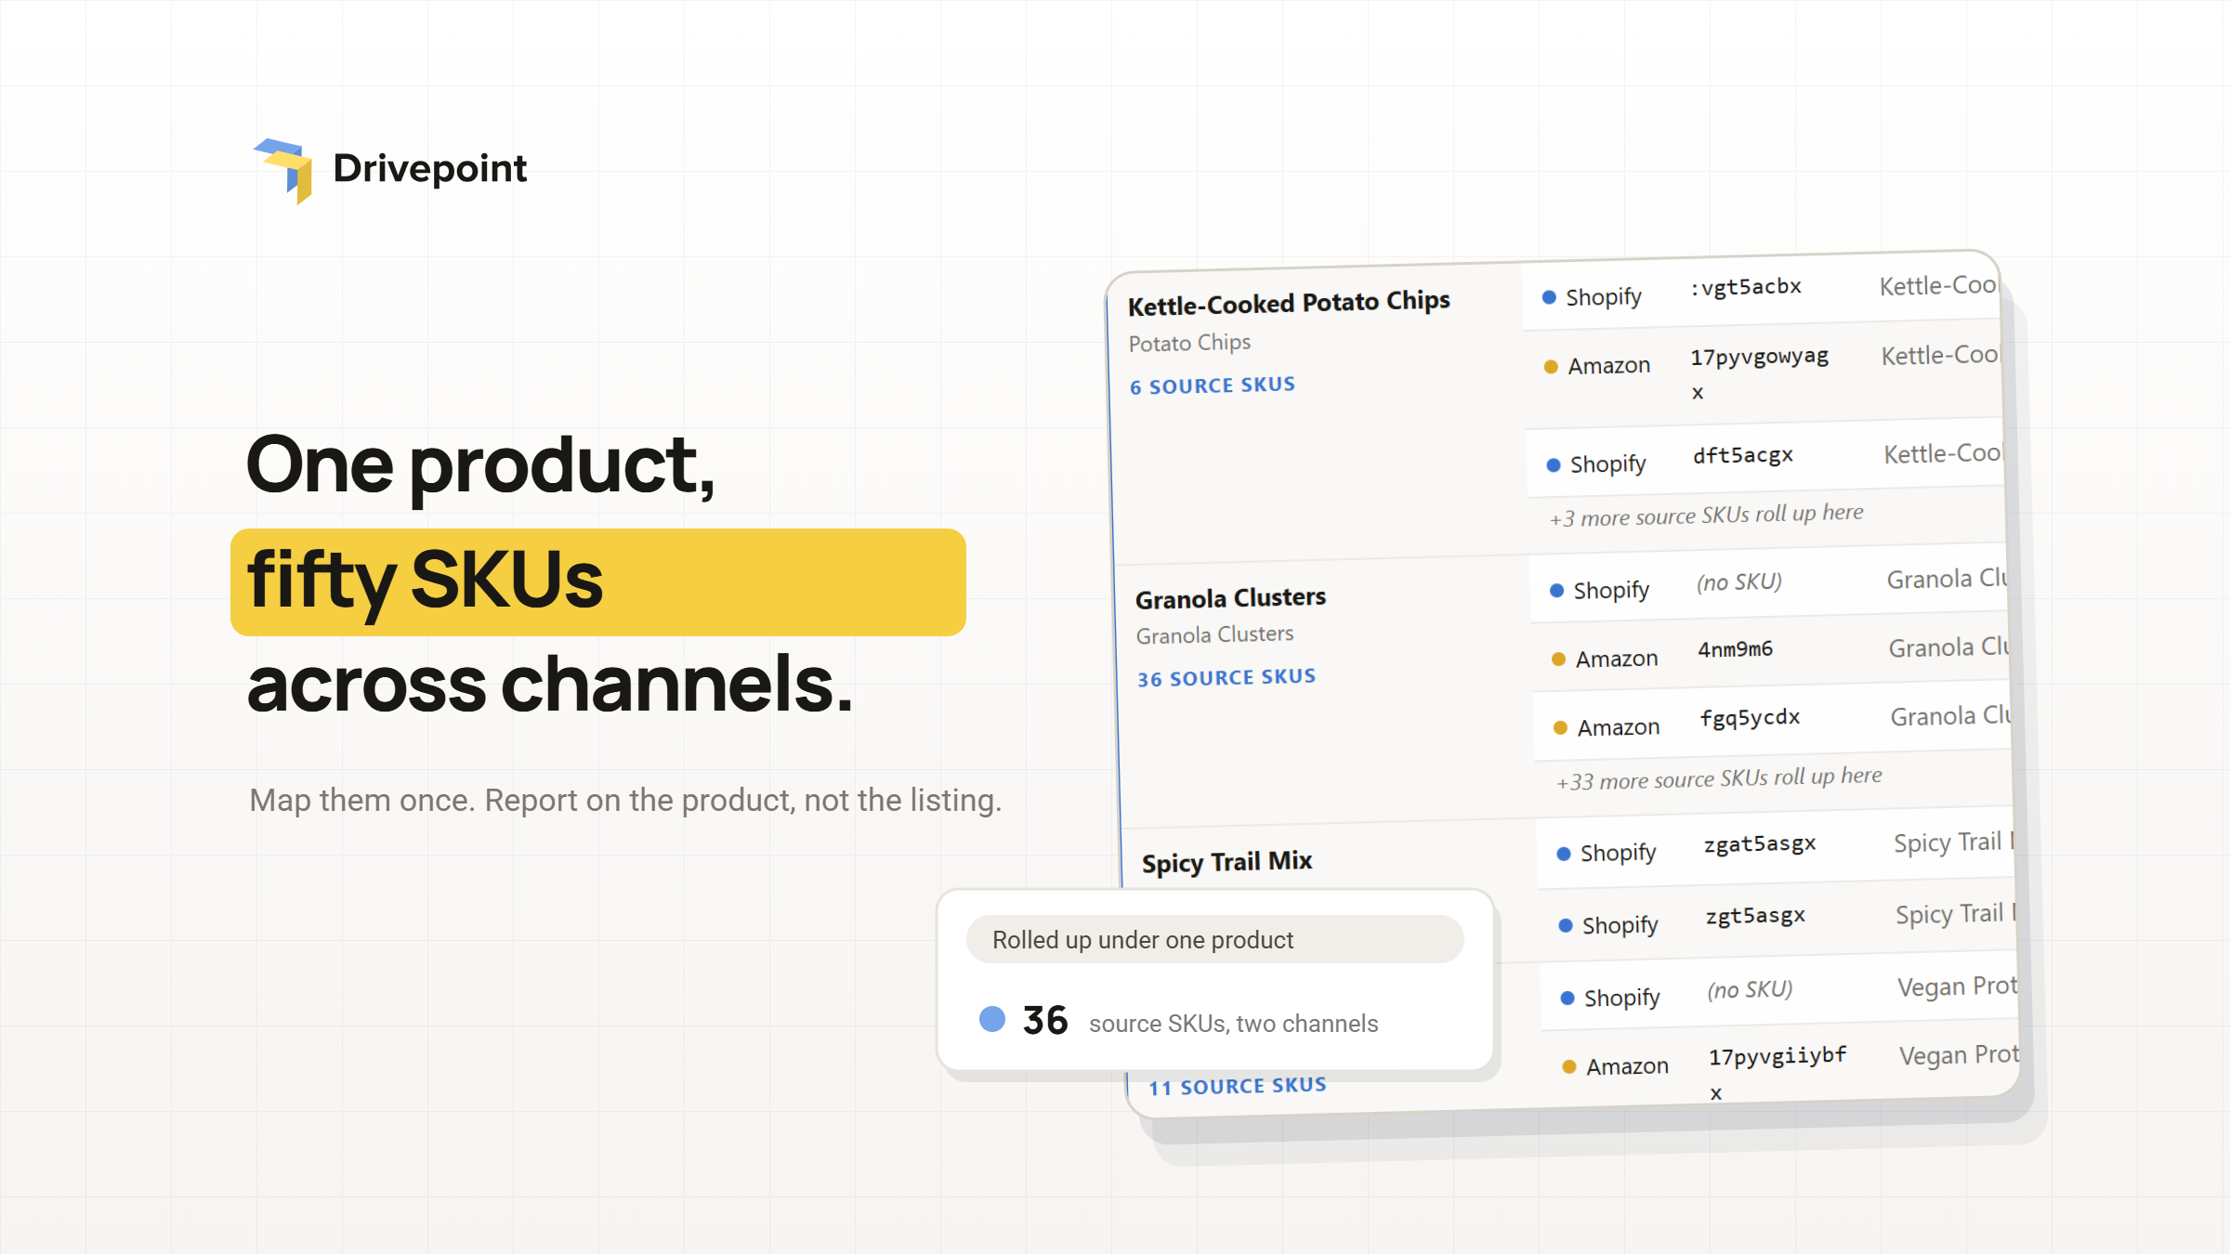Click SKU code 4nm9m6
Image resolution: width=2230 pixels, height=1254 pixels.
coord(1736,649)
